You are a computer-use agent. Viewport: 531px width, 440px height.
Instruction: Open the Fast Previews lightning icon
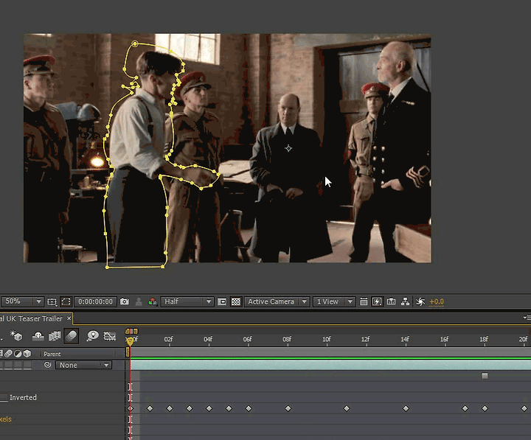tap(377, 301)
